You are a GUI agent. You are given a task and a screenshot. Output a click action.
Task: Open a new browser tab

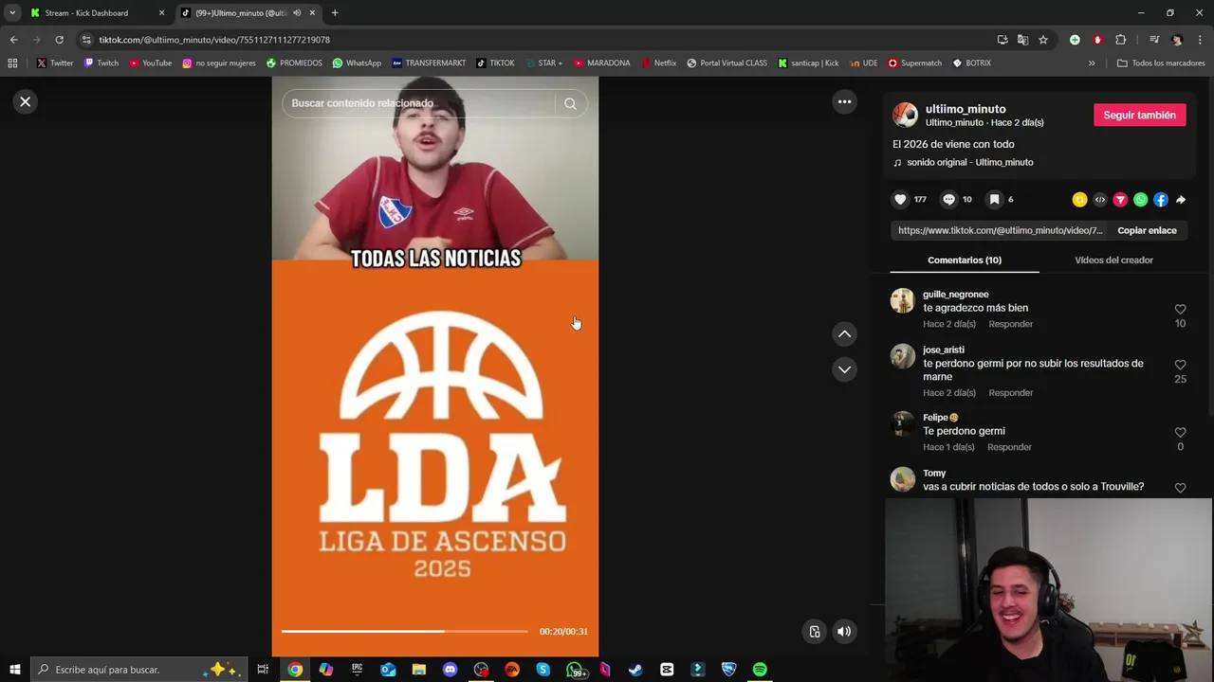335,13
